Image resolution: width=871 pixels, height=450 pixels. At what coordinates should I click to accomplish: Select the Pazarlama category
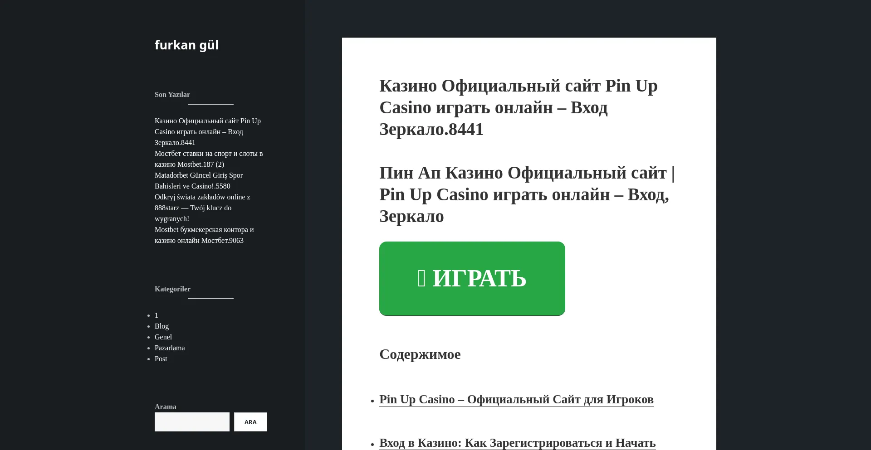[170, 348]
